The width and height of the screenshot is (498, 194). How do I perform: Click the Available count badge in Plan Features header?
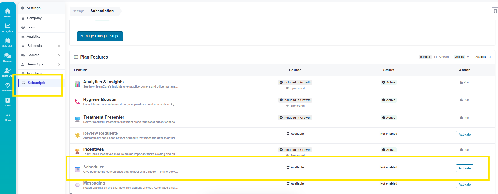481,57
